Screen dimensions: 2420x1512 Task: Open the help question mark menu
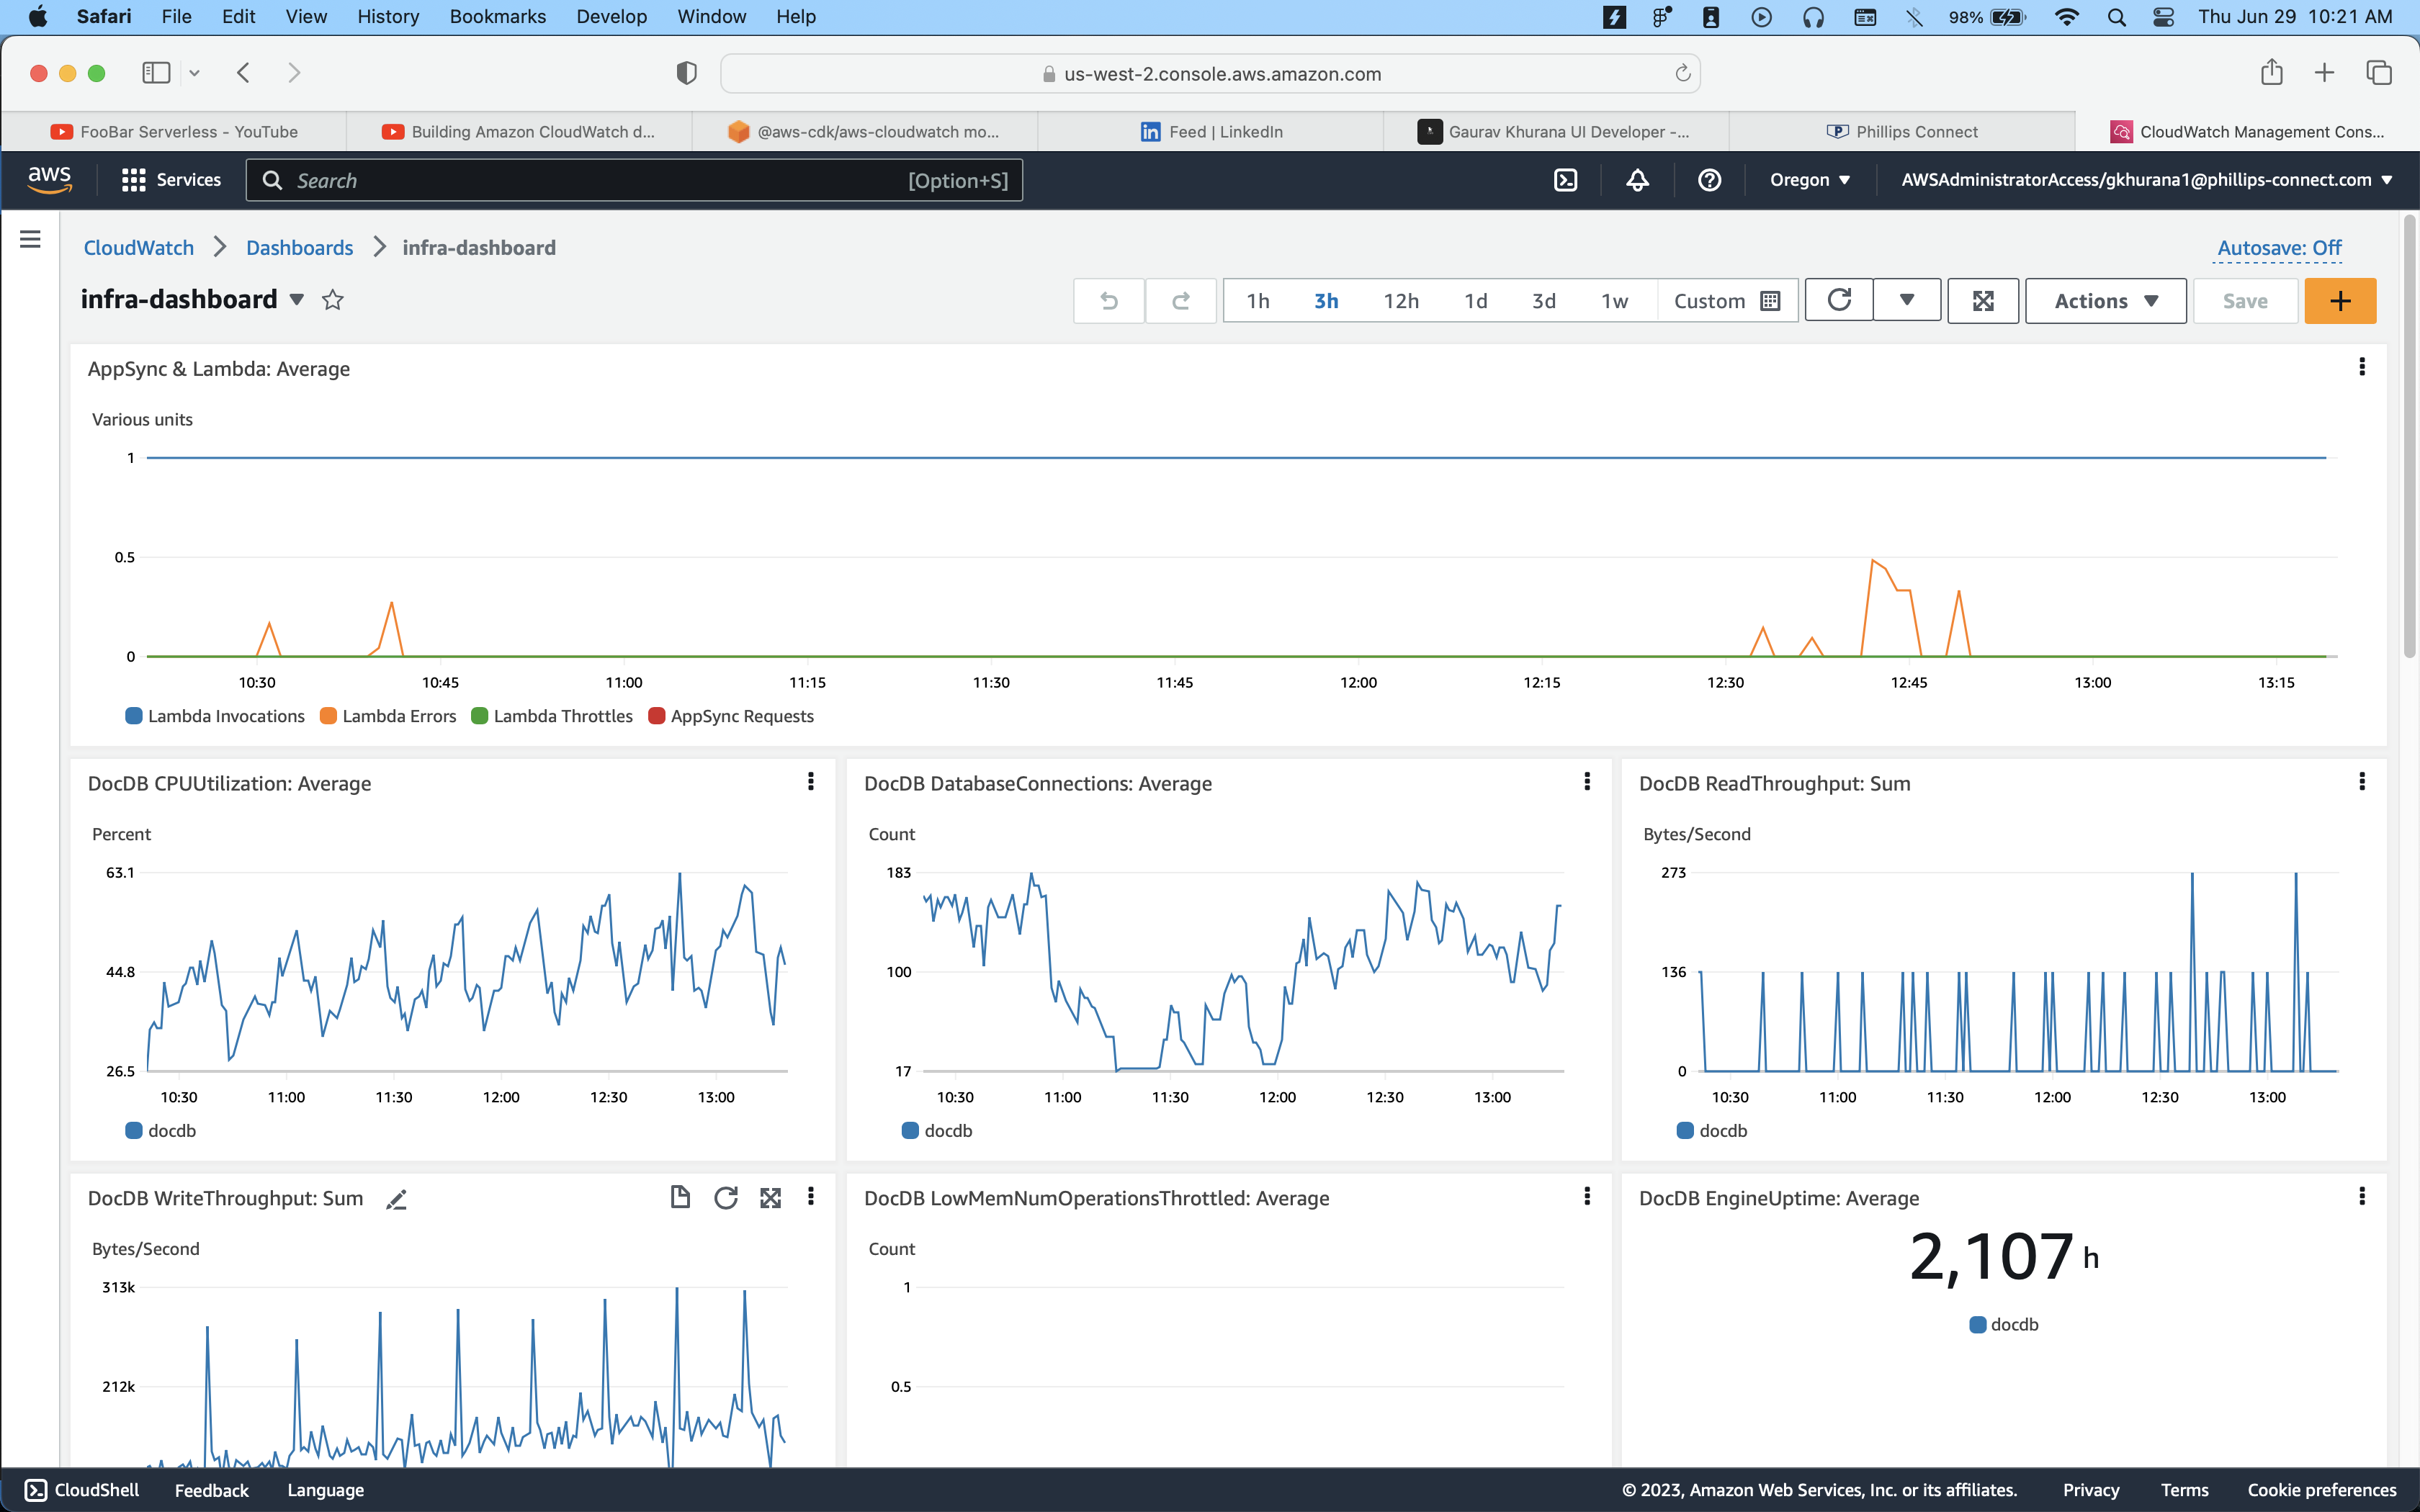(x=1709, y=180)
